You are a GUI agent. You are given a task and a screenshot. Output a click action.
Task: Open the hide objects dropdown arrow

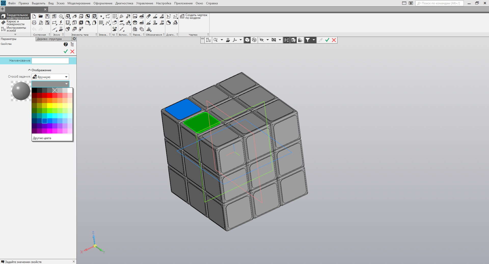coord(268,40)
